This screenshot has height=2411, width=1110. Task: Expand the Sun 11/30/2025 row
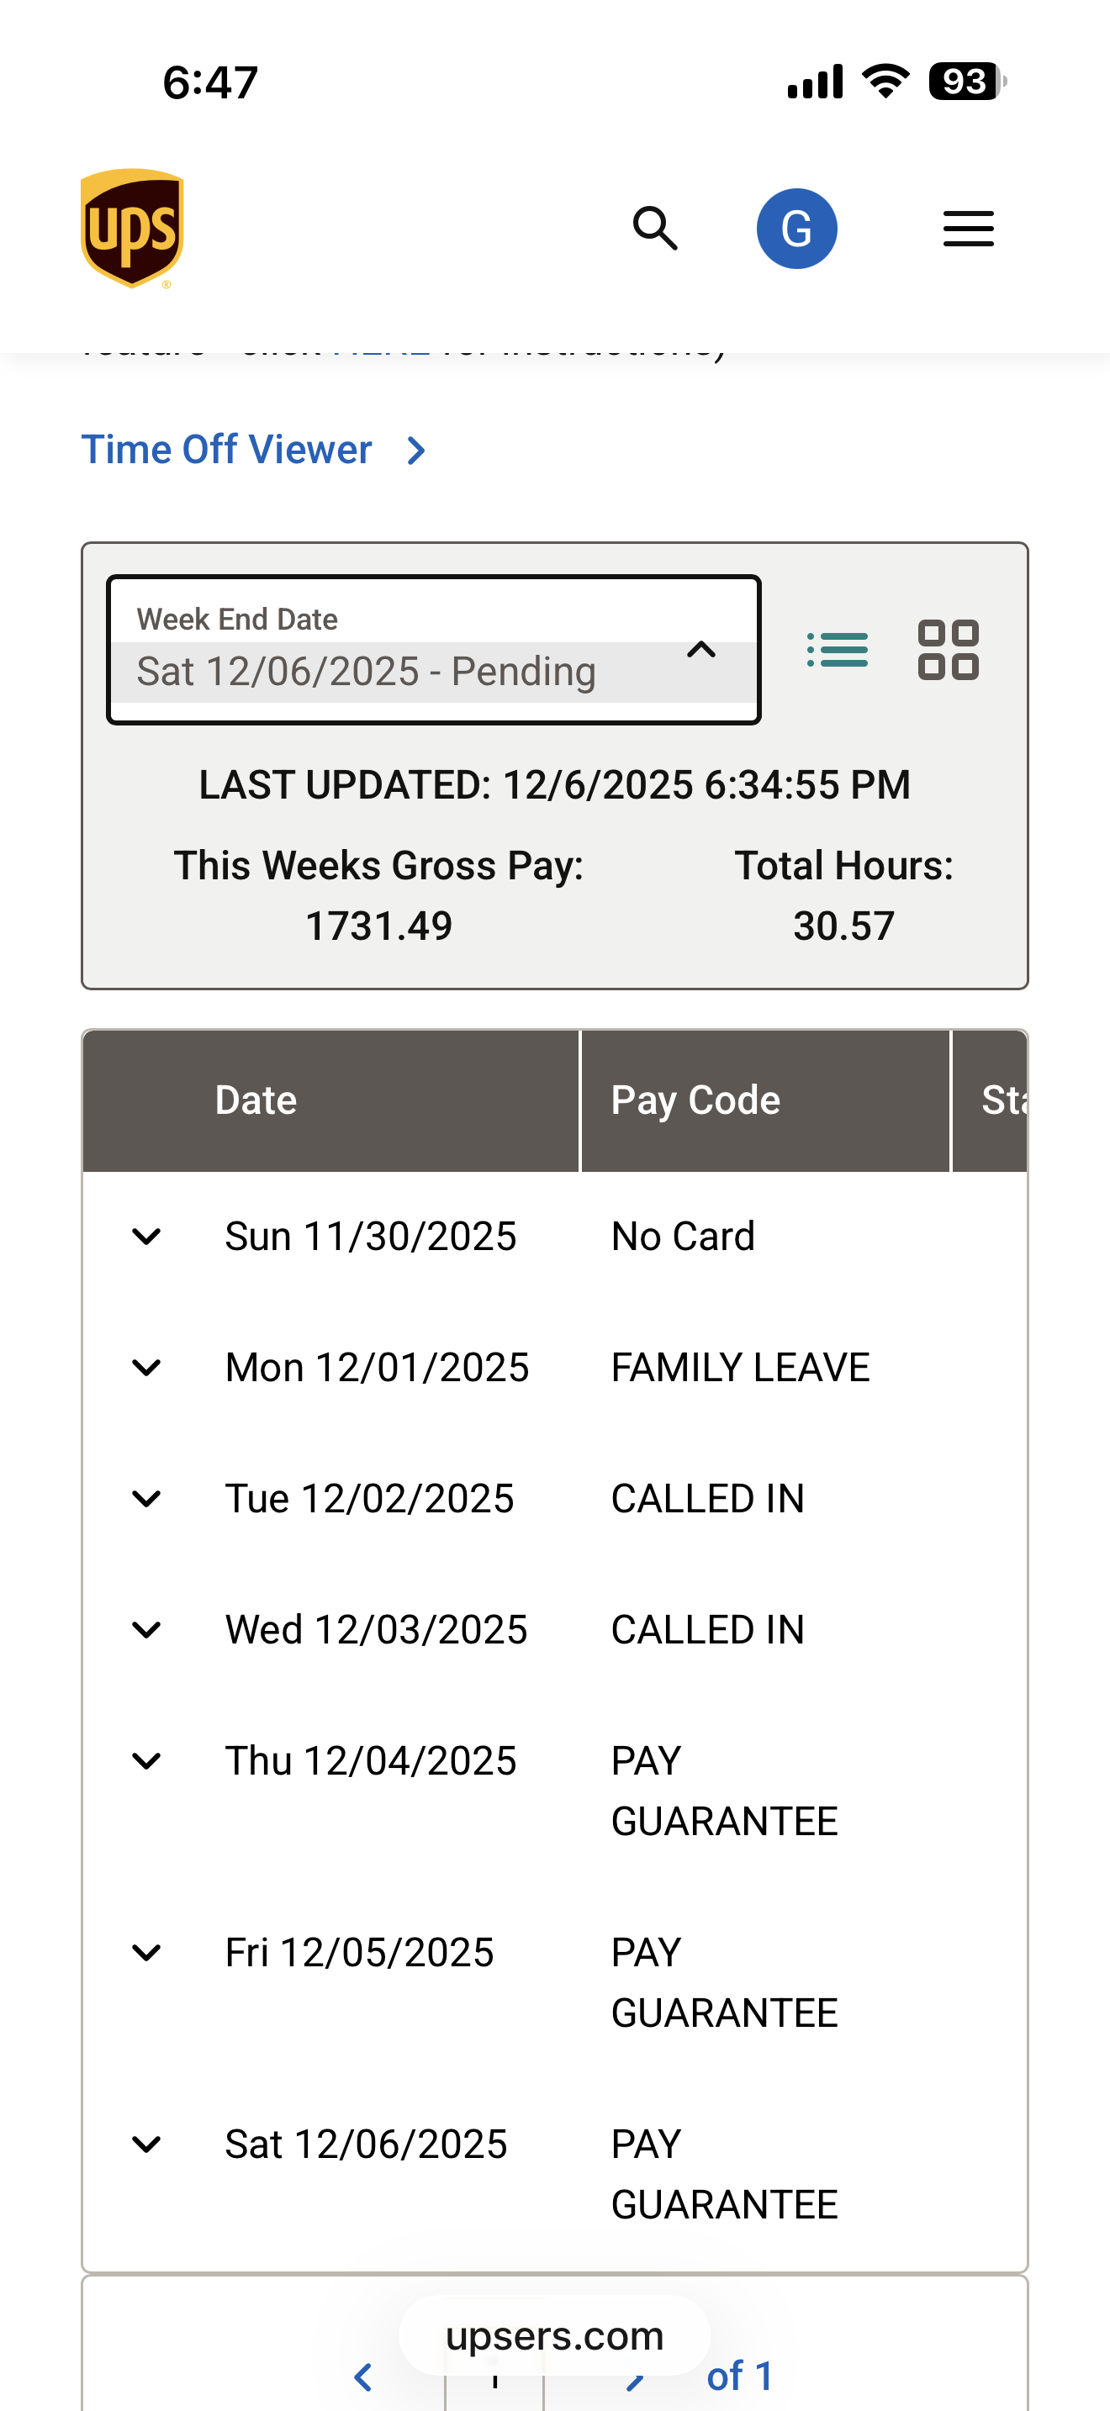[147, 1237]
